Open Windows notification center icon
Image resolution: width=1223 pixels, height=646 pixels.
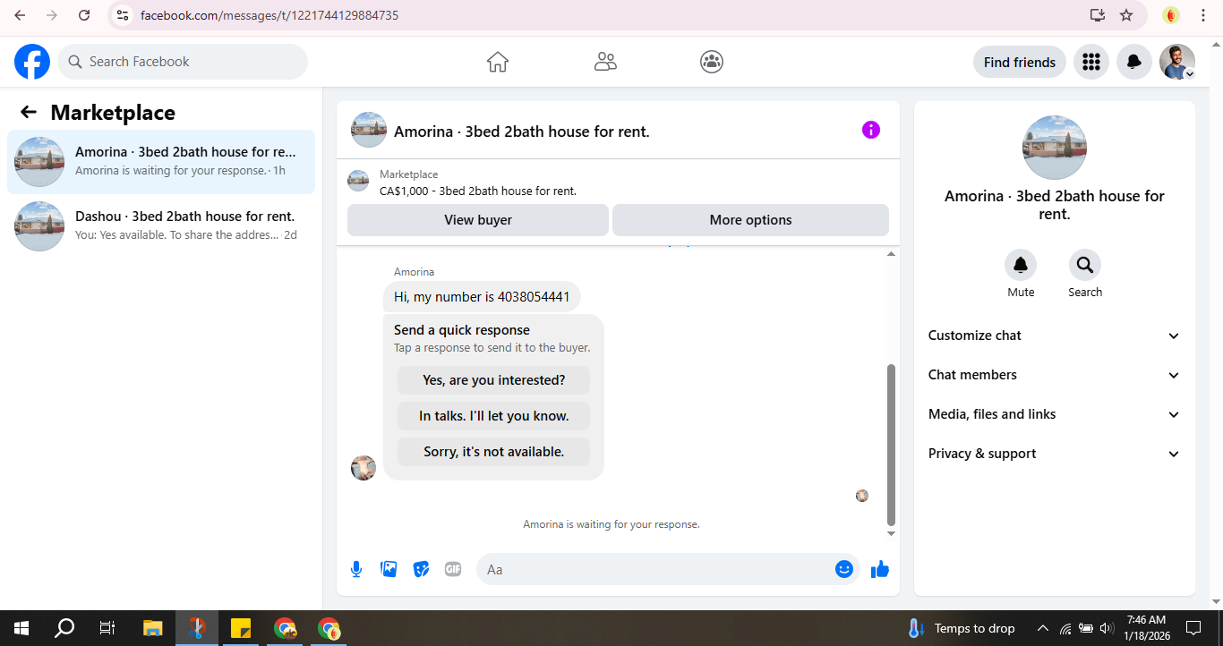(1193, 628)
